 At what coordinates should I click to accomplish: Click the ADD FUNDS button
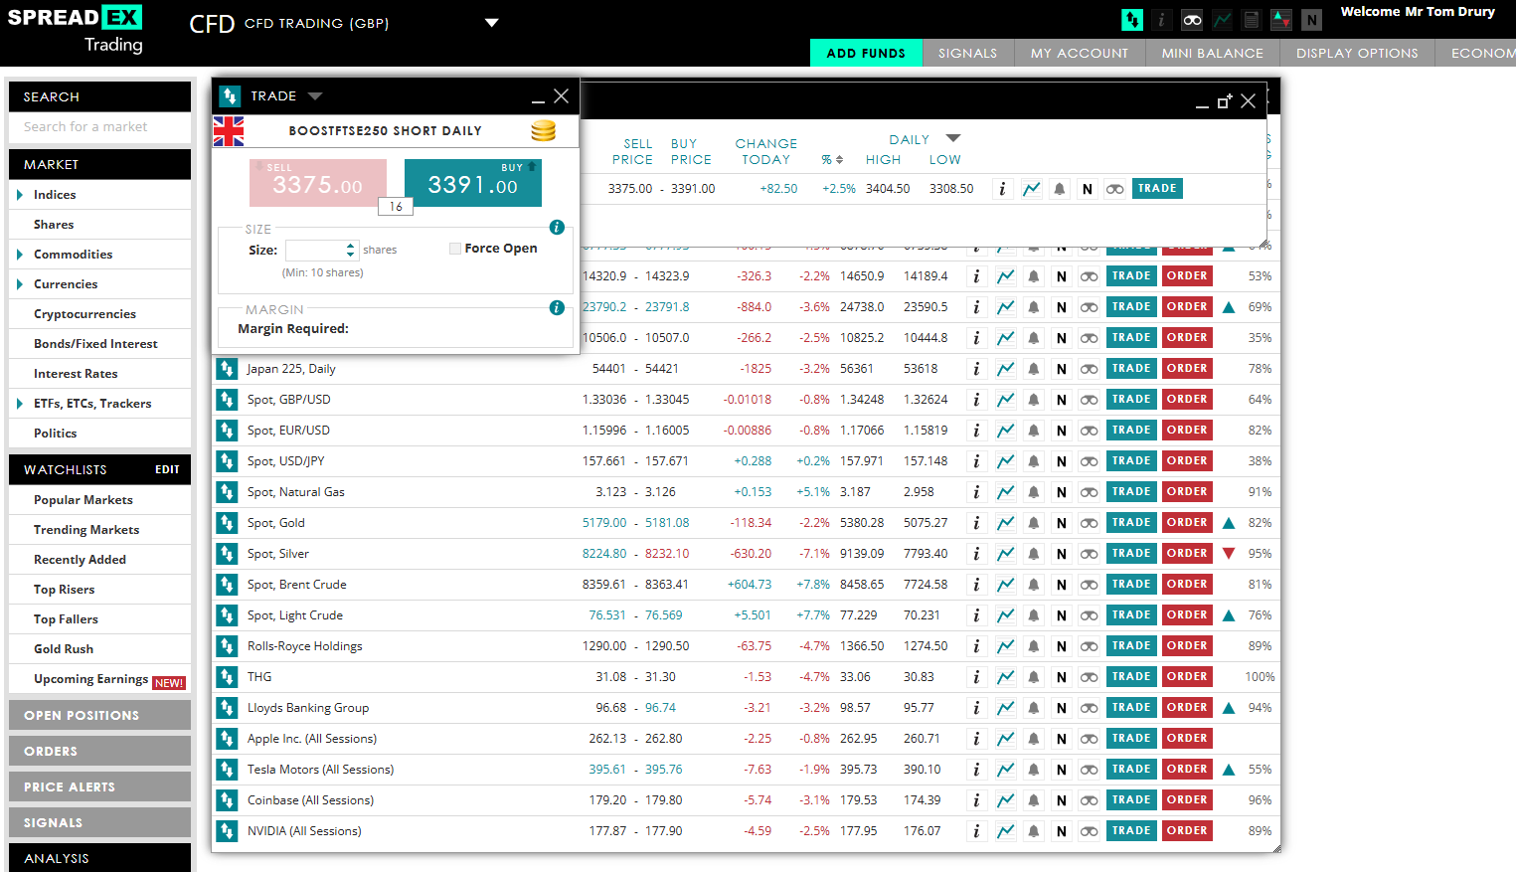point(866,53)
